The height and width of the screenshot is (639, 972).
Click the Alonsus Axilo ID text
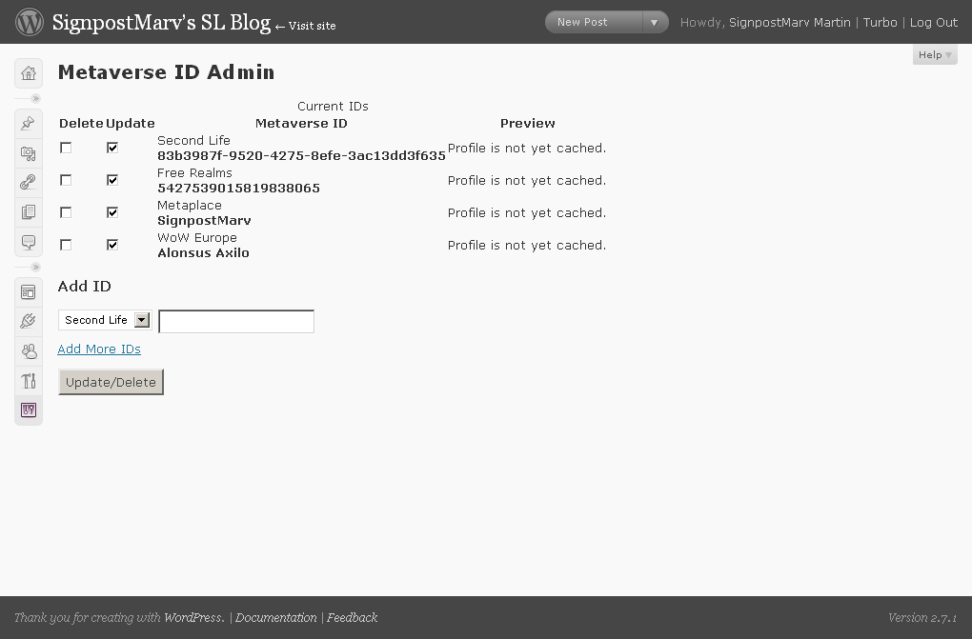[203, 253]
